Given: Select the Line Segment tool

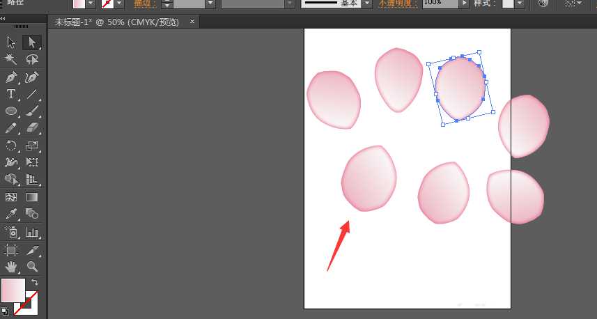Looking at the screenshot, I should (x=32, y=94).
